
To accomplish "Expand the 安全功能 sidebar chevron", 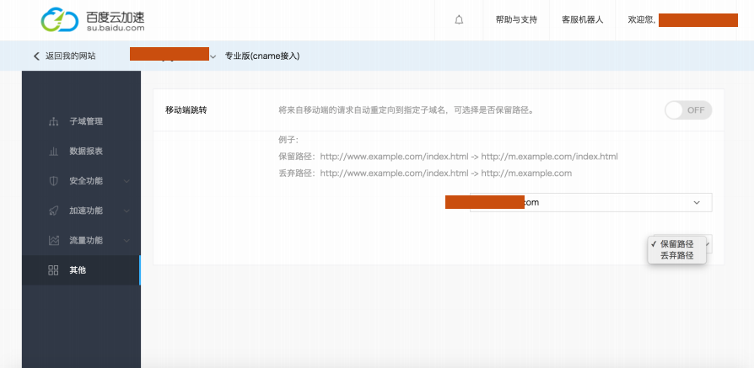I will (127, 181).
